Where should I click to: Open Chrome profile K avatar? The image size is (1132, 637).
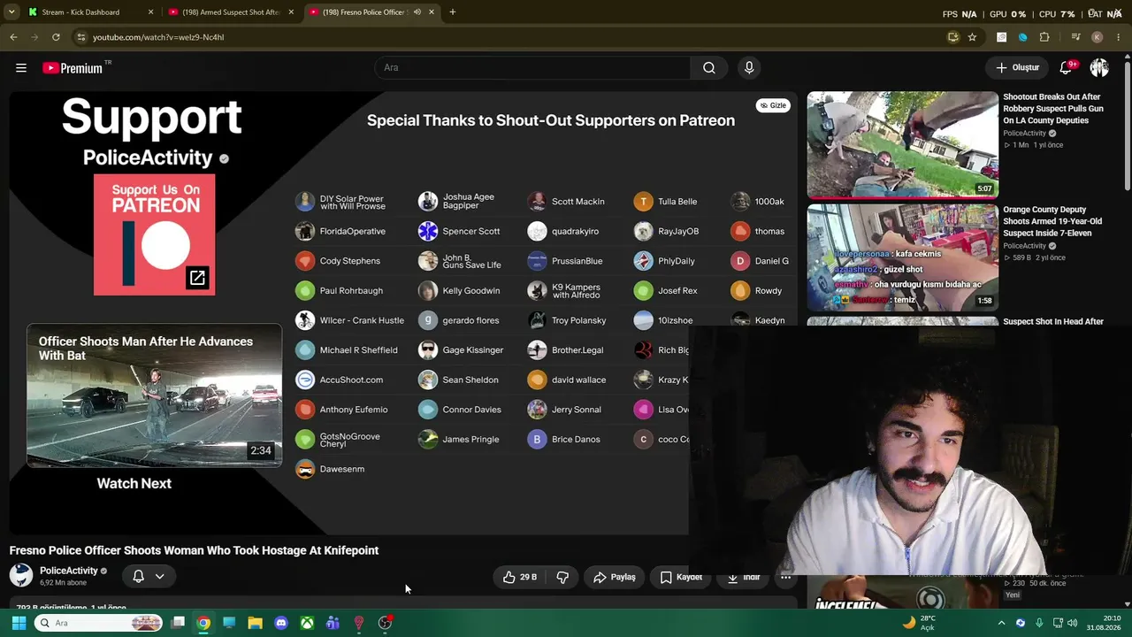tap(1098, 37)
